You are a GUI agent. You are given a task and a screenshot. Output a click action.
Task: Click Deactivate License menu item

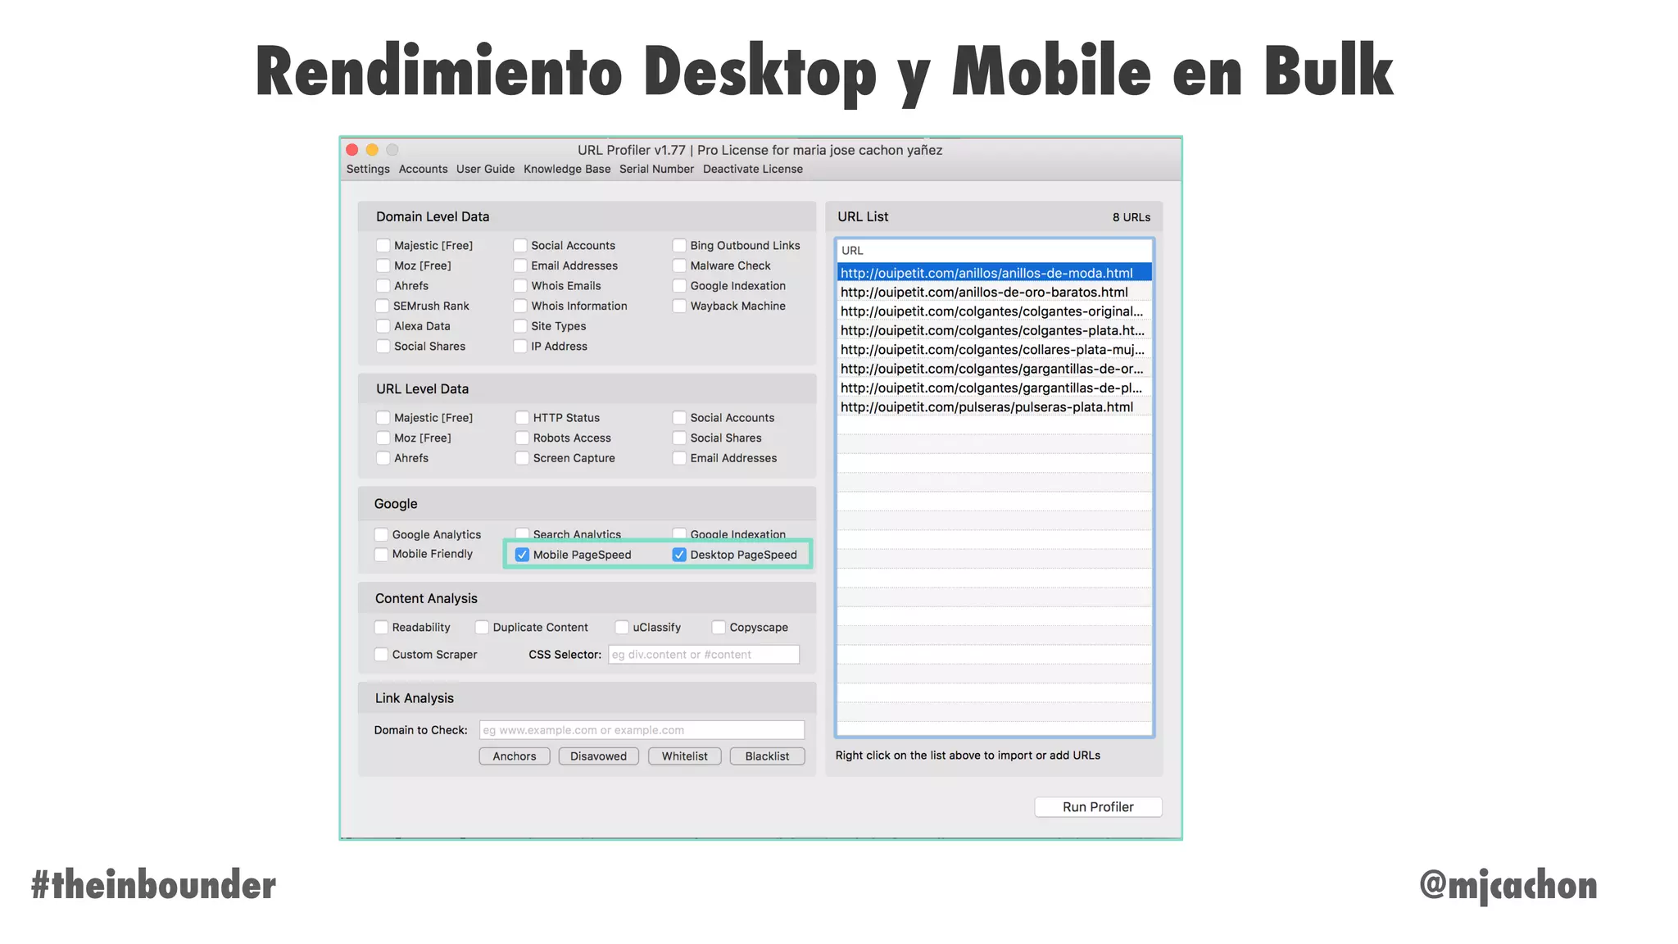tap(752, 169)
